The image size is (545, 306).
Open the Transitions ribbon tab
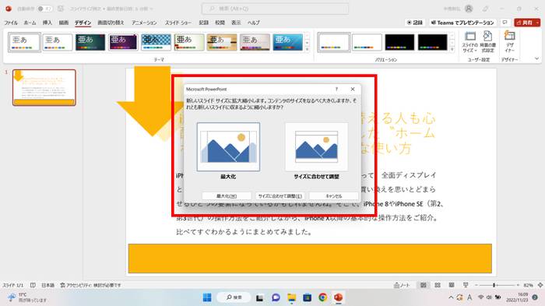click(111, 23)
